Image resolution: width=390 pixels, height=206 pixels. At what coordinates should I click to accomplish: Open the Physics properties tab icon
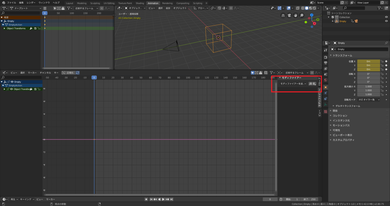point(326,93)
